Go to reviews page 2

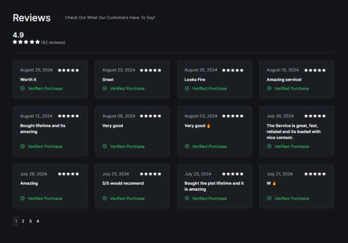[23, 221]
